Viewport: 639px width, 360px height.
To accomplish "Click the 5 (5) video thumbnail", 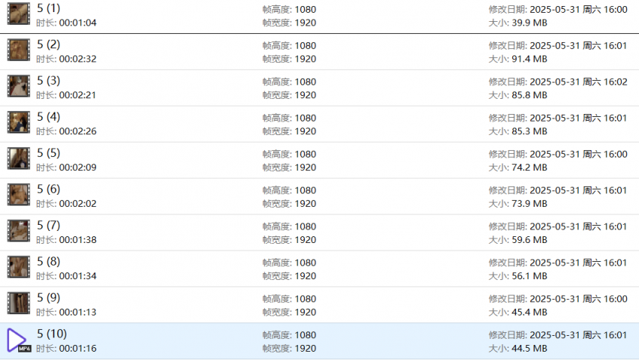I will [x=19, y=158].
